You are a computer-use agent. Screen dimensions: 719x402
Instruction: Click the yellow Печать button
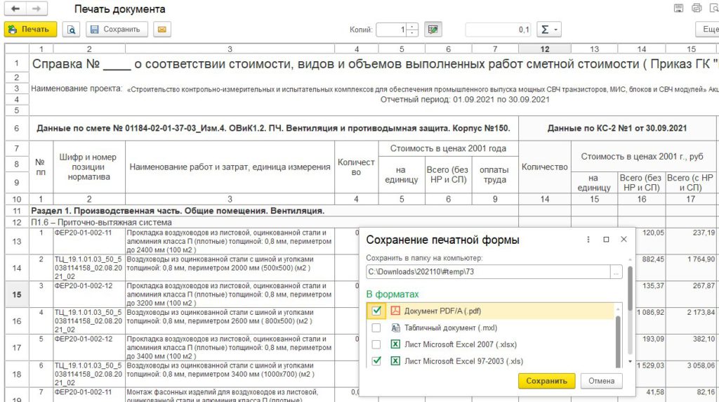click(30, 29)
